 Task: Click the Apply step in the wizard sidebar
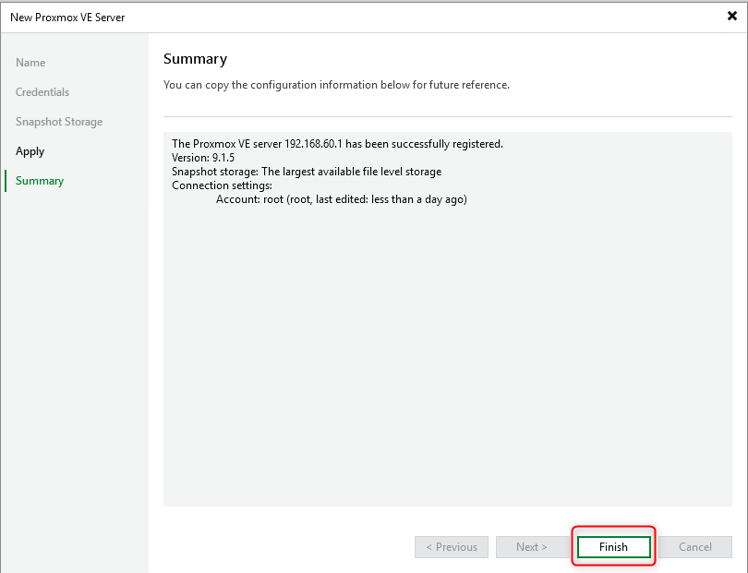30,150
